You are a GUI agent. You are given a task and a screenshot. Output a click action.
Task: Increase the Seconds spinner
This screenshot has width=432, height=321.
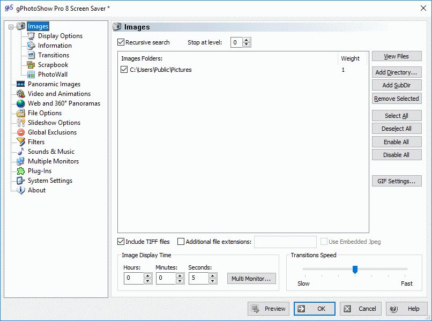pos(212,276)
